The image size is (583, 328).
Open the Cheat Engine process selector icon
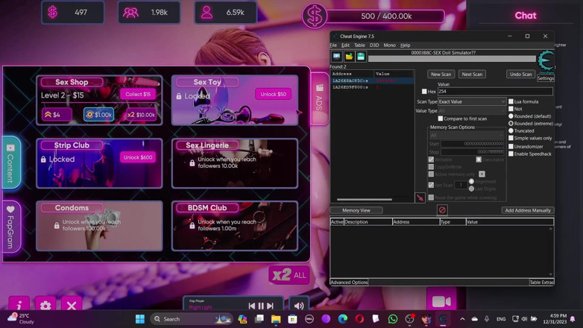tap(336, 57)
